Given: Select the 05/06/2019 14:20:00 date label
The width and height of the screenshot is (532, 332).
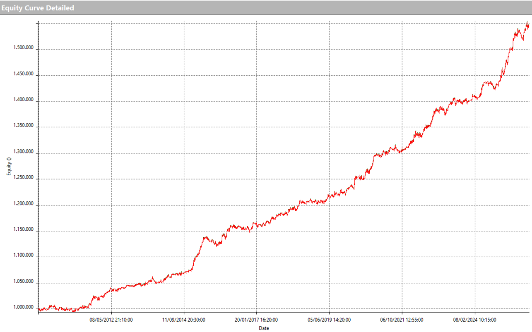Looking at the screenshot, I should (329, 320).
